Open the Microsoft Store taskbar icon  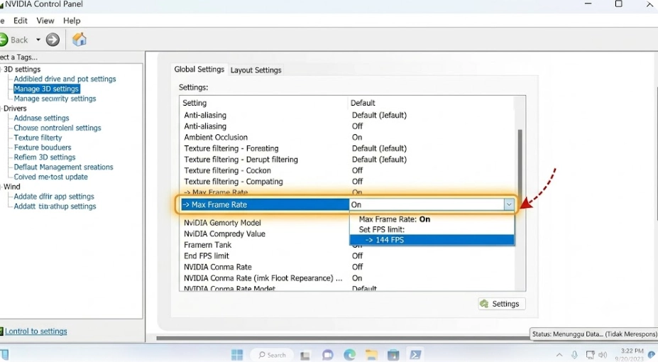(393, 355)
